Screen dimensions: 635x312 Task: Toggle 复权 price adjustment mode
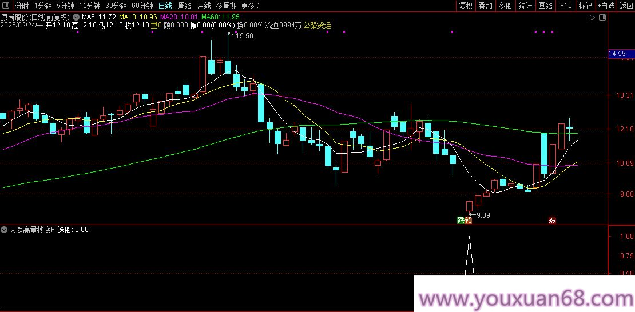coord(466,6)
